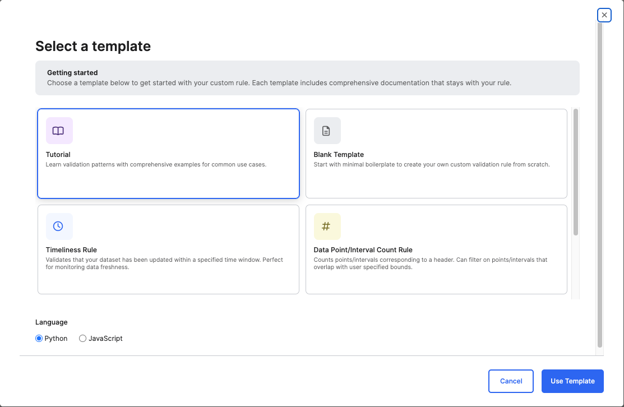This screenshot has height=407, width=624.
Task: Close the template dialog with the X
Action: (x=604, y=15)
